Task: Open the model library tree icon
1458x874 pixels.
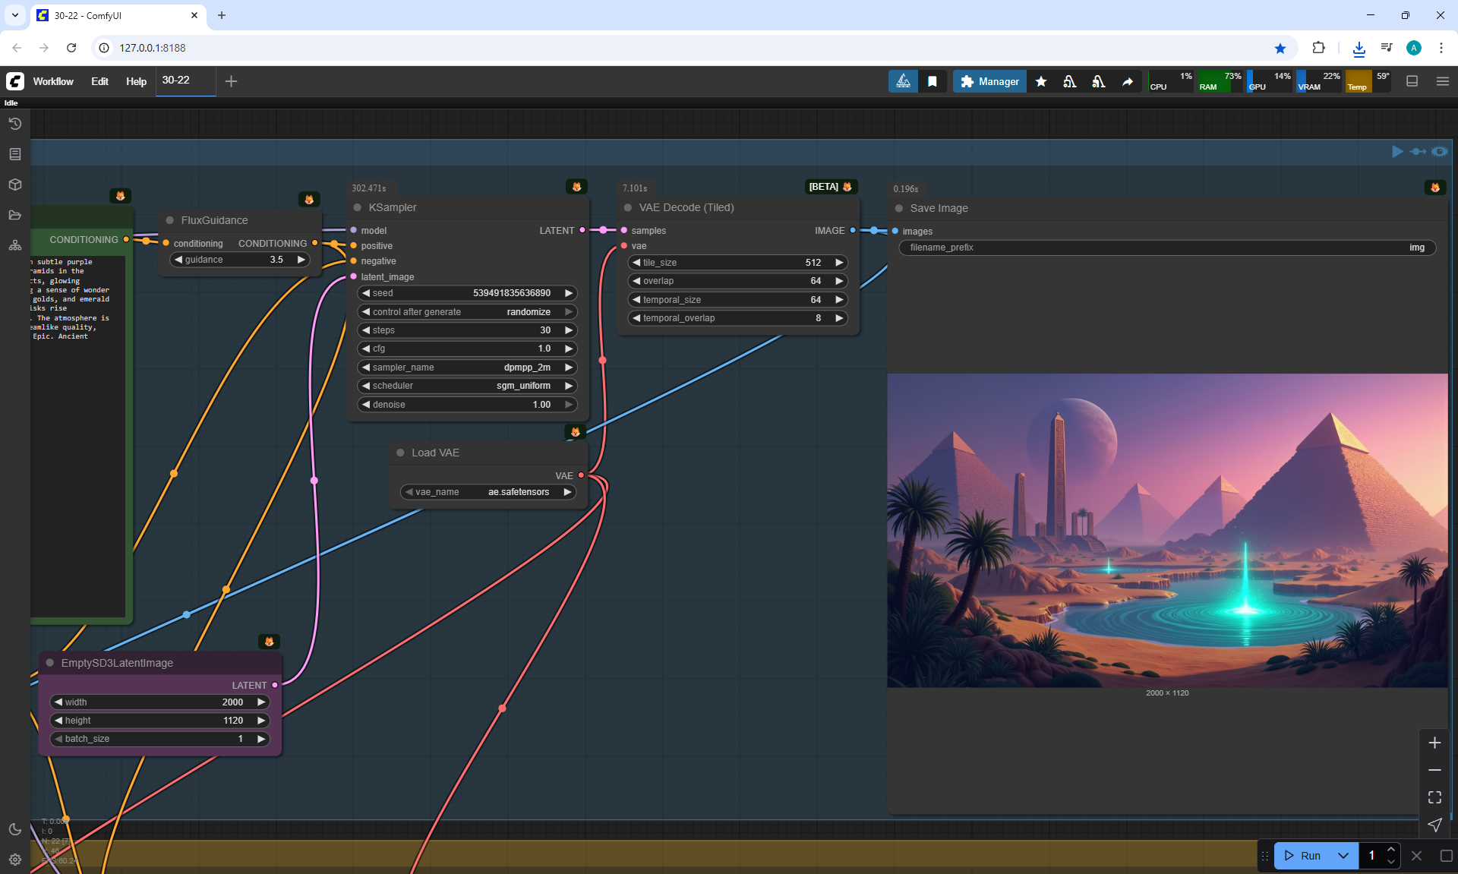Action: [x=15, y=245]
